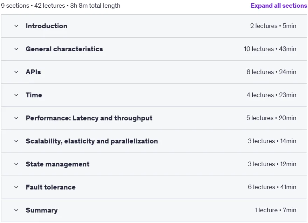Expand General characteristics chevron

[16, 49]
